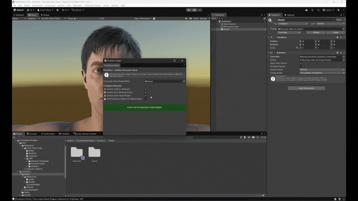Toggle Apply Root Motion checkbox
This screenshot has width=358, height=201.
[301, 63]
